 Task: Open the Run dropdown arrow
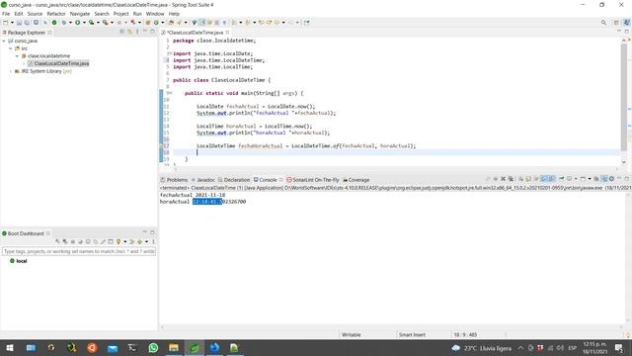pyautogui.click(x=84, y=23)
